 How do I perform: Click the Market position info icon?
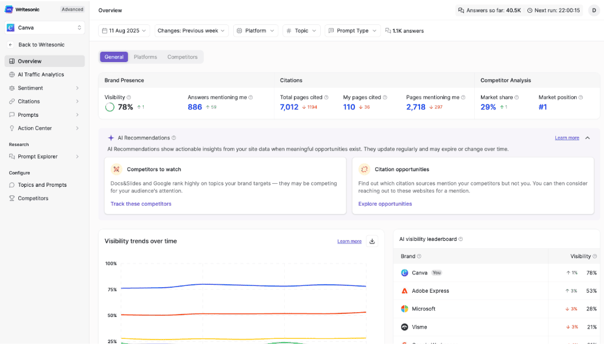[x=581, y=97]
